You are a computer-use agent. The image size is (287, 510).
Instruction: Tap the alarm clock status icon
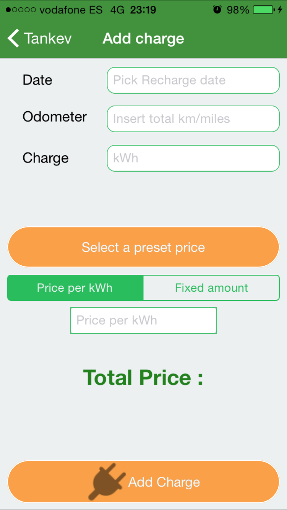coord(217,10)
